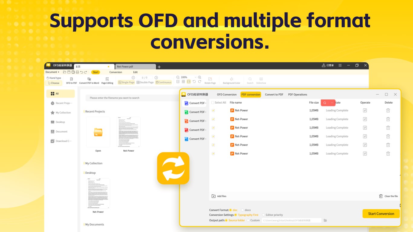
Task: Switch to the PDF Operations tab
Action: pos(298,95)
